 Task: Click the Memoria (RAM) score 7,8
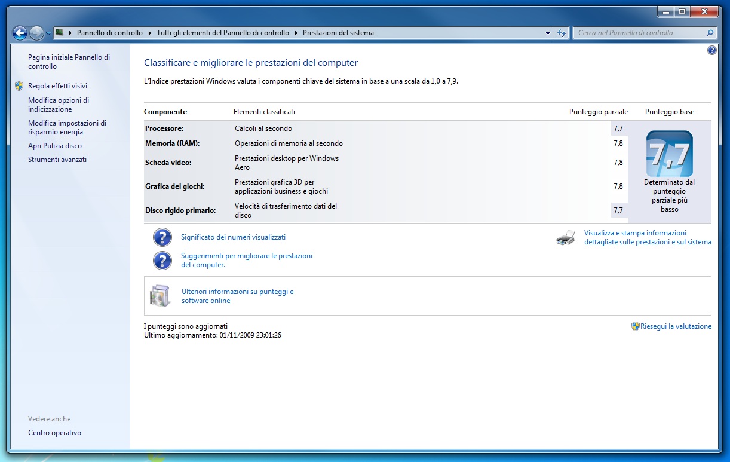[618, 143]
